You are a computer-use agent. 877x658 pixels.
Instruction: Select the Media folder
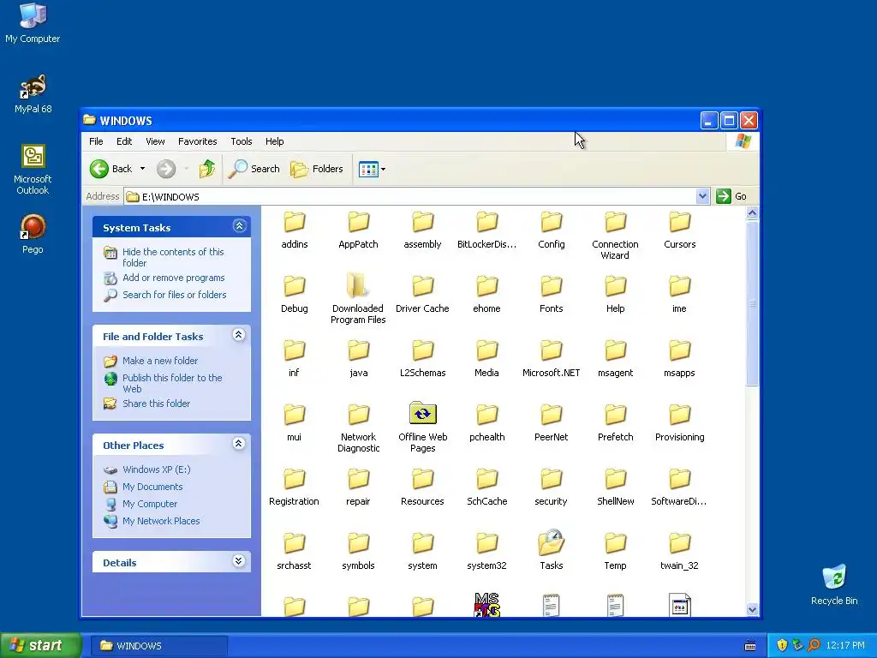(x=486, y=359)
